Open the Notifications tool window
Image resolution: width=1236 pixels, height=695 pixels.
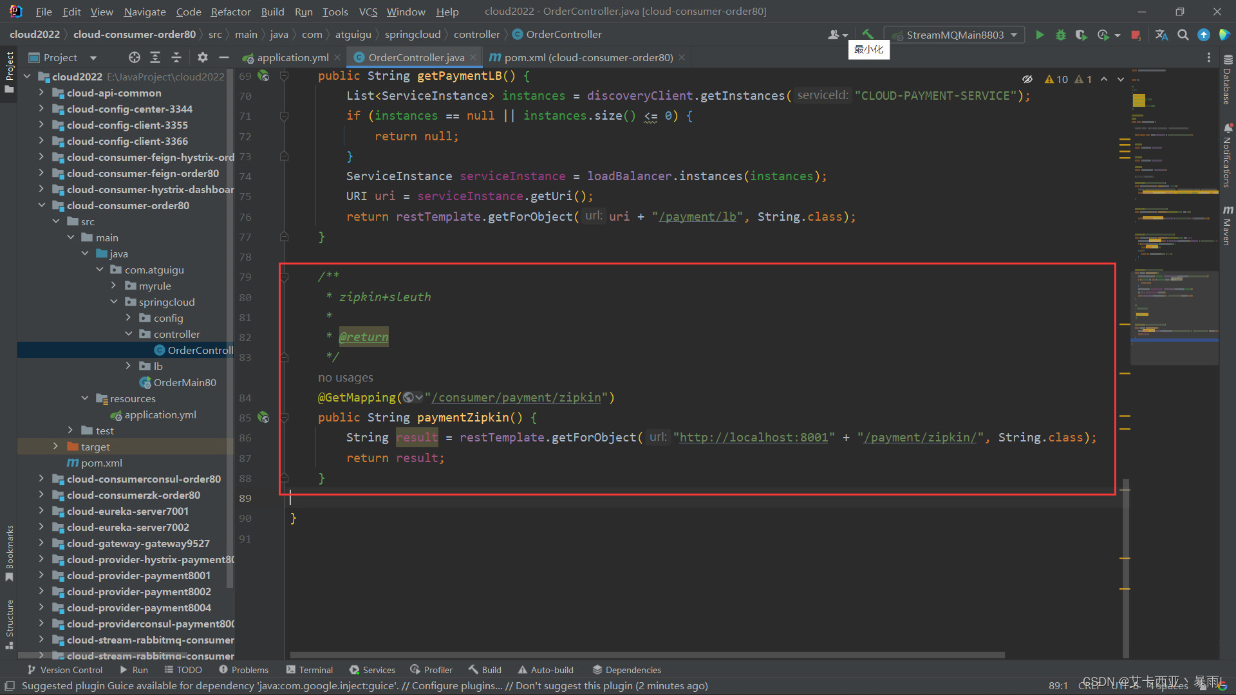pyautogui.click(x=1228, y=156)
